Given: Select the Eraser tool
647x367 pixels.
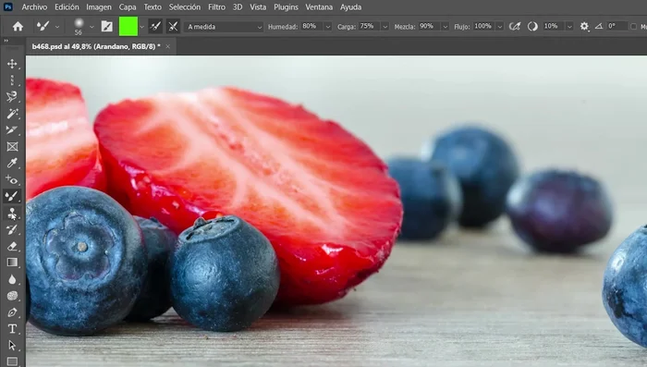Looking at the screenshot, I should coord(12,246).
